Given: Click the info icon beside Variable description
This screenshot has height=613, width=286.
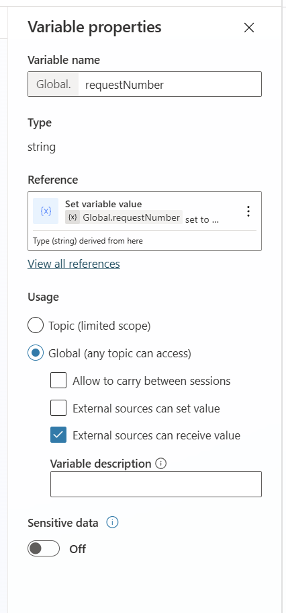Looking at the screenshot, I should 160,464.
